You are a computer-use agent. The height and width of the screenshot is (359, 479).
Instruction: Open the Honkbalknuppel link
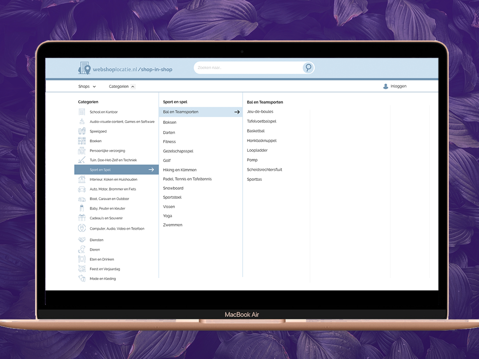262,140
